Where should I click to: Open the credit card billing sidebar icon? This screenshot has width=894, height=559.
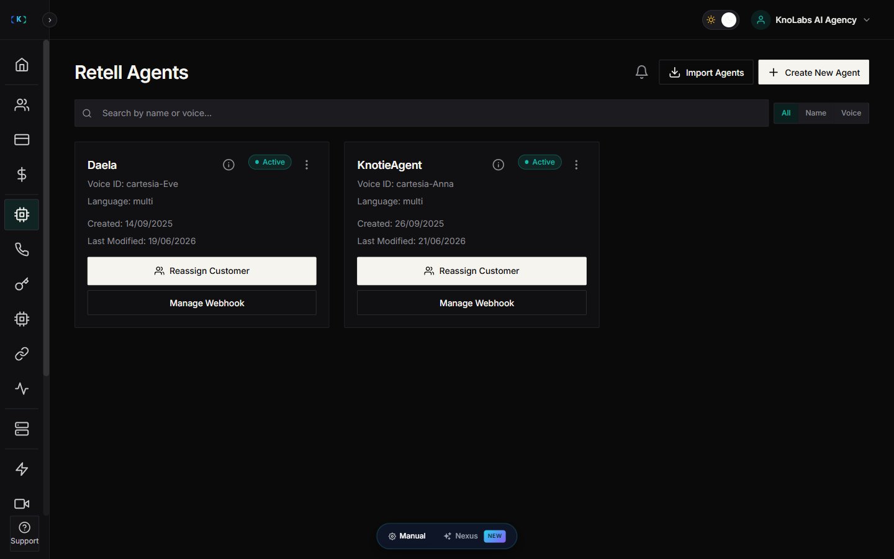click(22, 140)
